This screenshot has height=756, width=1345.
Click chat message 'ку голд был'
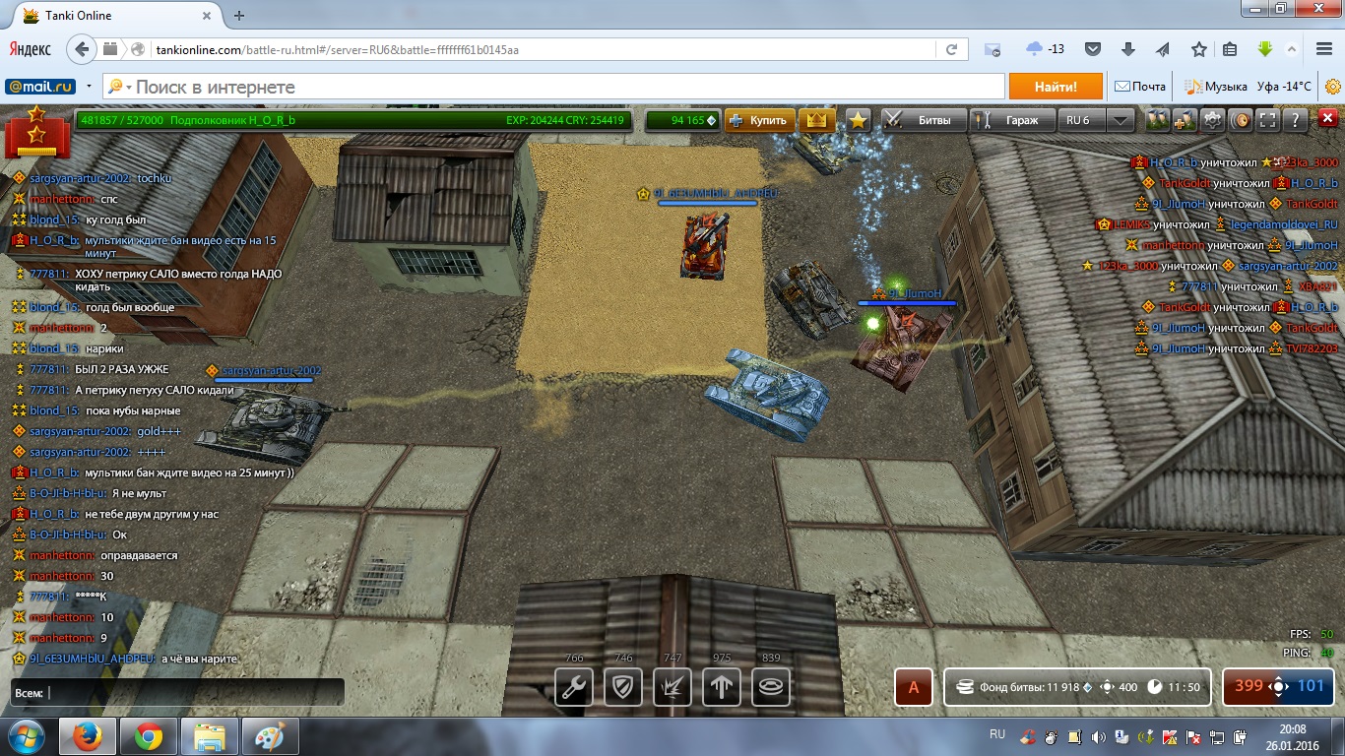tap(116, 220)
